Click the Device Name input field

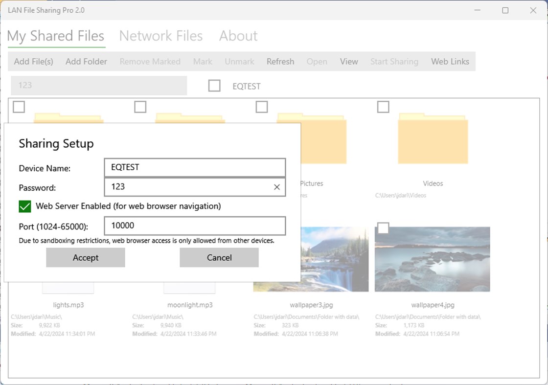click(x=194, y=167)
